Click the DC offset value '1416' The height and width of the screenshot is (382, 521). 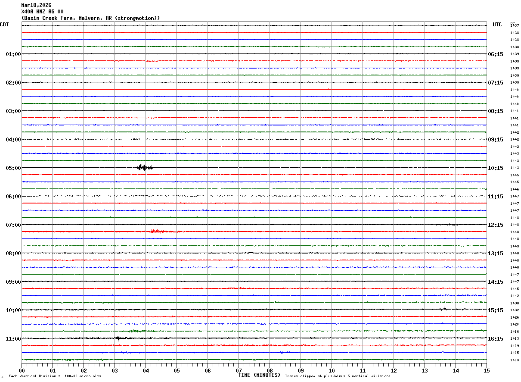pos(514,332)
